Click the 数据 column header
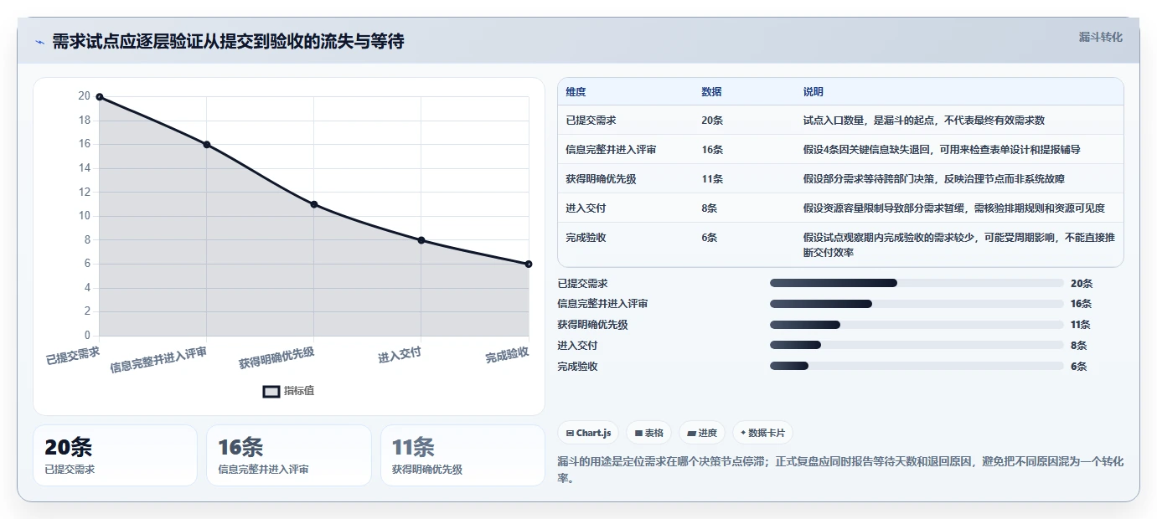Viewport: 1157px width, 519px height. tap(711, 91)
